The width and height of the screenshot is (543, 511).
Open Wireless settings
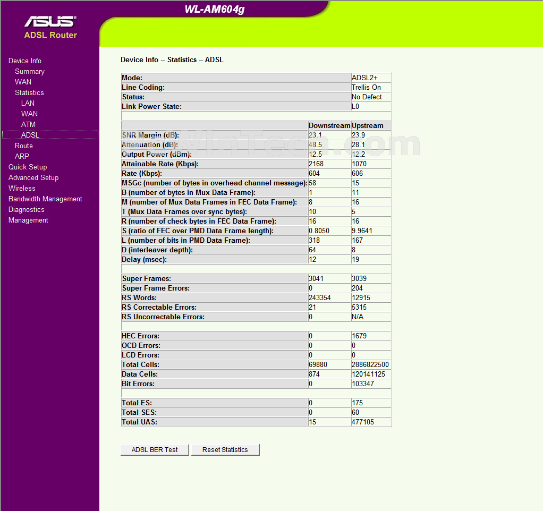22,189
